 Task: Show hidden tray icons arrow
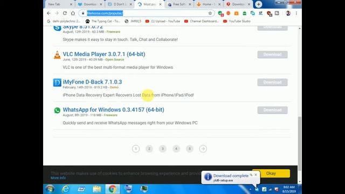[x=250, y=189]
